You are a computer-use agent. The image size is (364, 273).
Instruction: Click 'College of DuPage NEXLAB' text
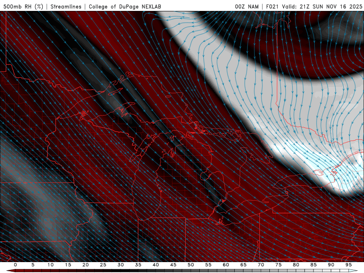125,6
